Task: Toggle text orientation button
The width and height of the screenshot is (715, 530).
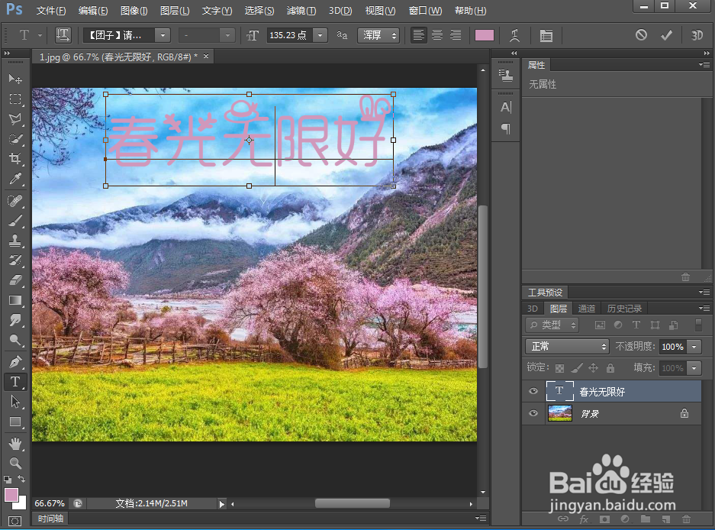Action: pos(63,35)
